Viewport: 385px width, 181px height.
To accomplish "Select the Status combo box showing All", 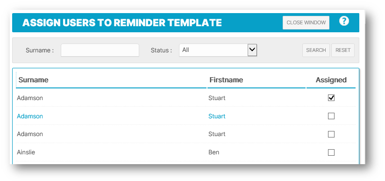I will click(218, 50).
